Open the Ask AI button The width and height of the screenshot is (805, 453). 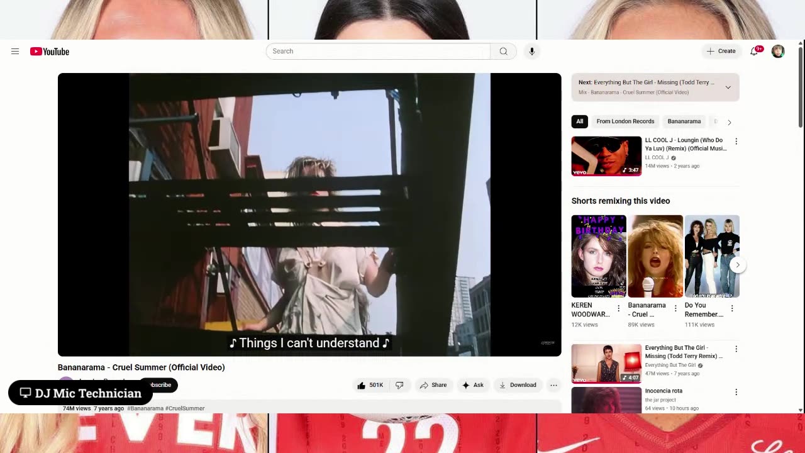[x=472, y=385]
